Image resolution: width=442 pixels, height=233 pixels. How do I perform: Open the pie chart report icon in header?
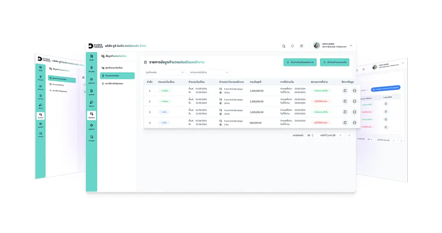point(284,46)
